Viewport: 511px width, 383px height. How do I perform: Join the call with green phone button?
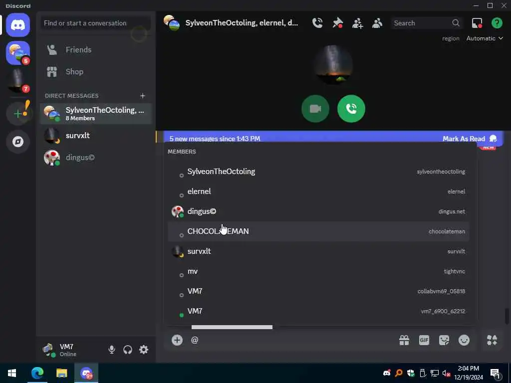tap(351, 108)
